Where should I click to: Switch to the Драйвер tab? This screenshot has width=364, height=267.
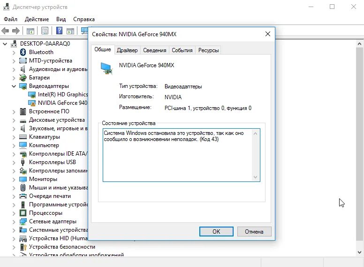pyautogui.click(x=127, y=50)
